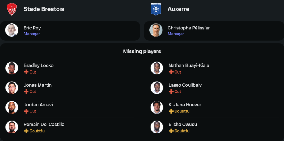Select Romain Del Castillo's avatar
The width and height of the screenshot is (284, 141).
[x=12, y=127]
